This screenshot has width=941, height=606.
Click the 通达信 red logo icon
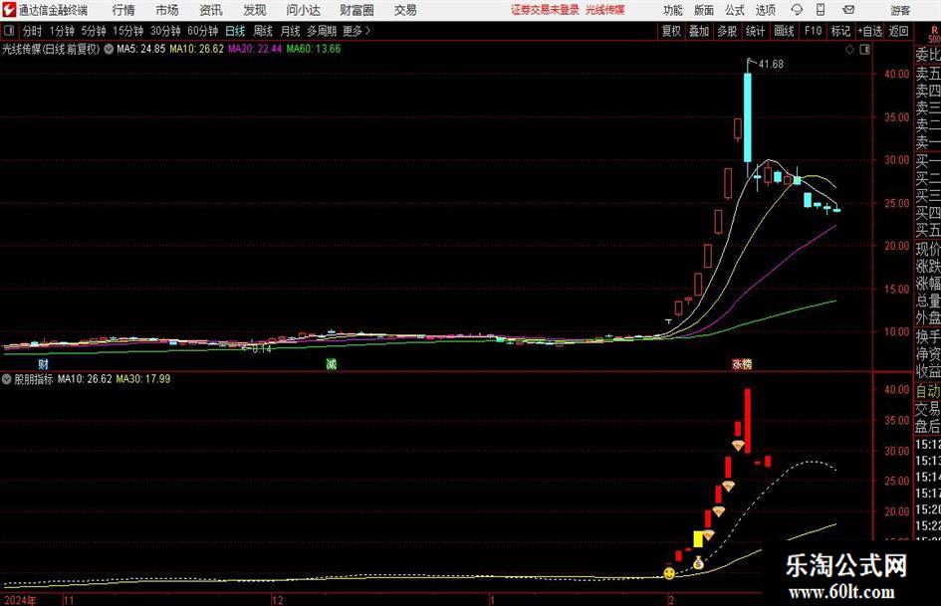[9, 10]
